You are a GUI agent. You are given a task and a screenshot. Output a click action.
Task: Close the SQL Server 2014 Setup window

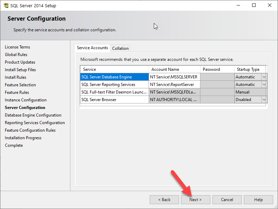tap(270, 5)
